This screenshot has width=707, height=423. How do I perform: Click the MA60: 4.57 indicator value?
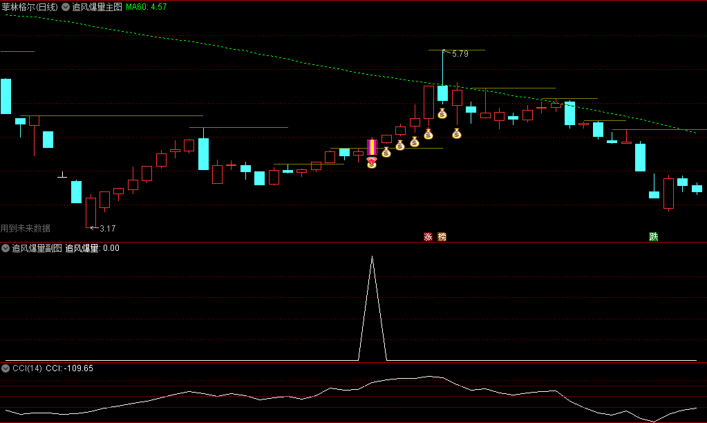tap(146, 7)
